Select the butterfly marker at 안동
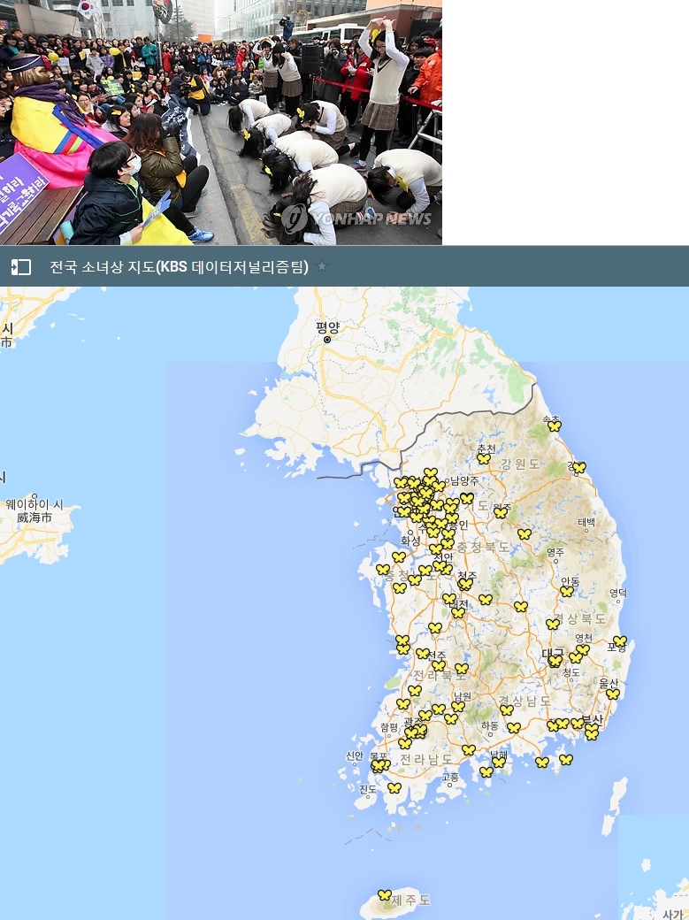 [567, 591]
